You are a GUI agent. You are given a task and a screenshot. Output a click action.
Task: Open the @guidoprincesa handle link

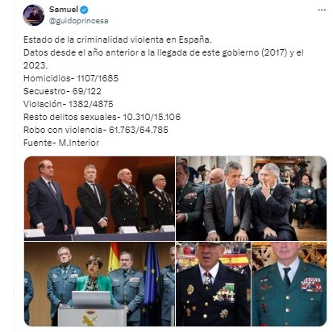pos(79,21)
